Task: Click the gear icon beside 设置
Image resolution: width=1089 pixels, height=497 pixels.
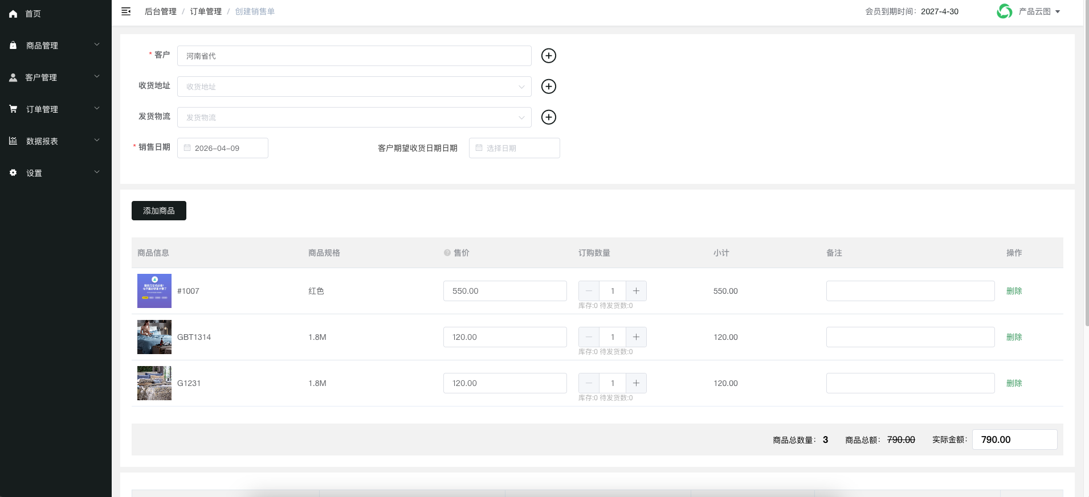Action: [13, 172]
